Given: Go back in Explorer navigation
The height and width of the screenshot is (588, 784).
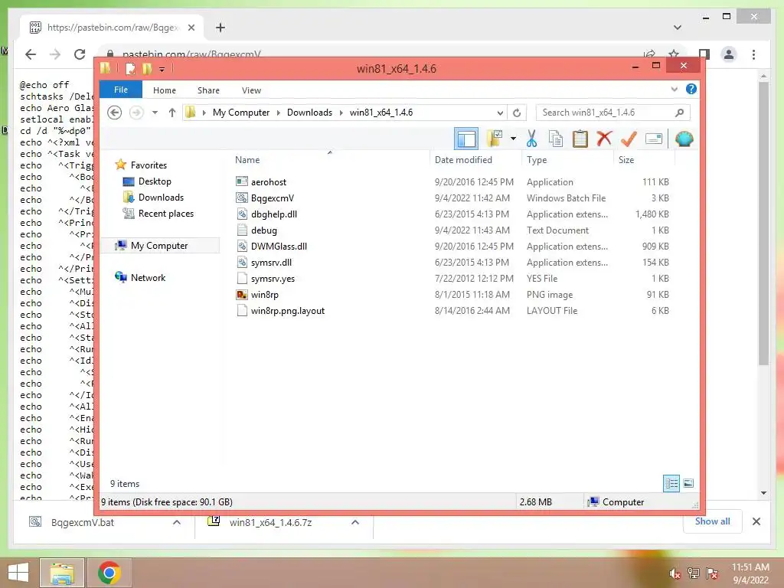Looking at the screenshot, I should [115, 113].
